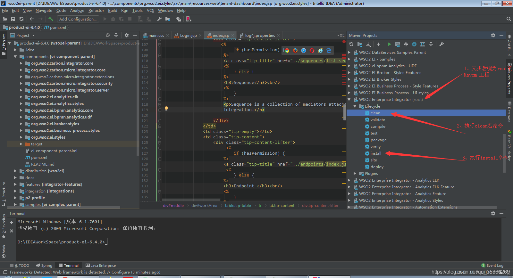This screenshot has height=278, width=513.
Task: Toggle Maven offline mode
Action: pyautogui.click(x=406, y=44)
